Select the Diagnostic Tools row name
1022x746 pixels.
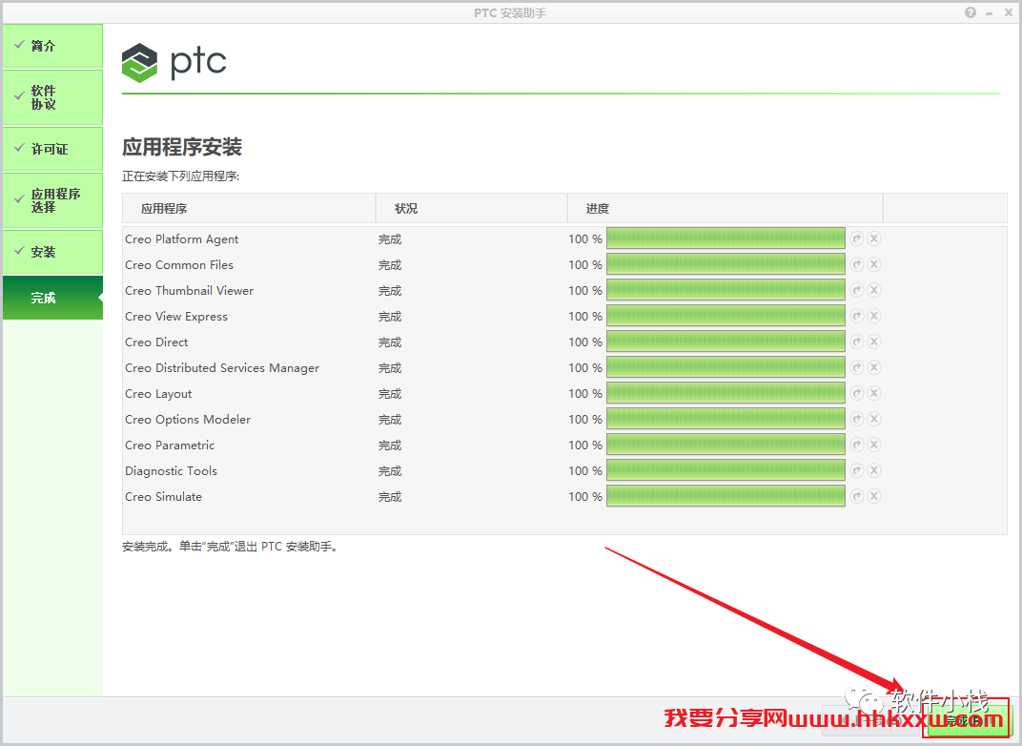(x=171, y=471)
